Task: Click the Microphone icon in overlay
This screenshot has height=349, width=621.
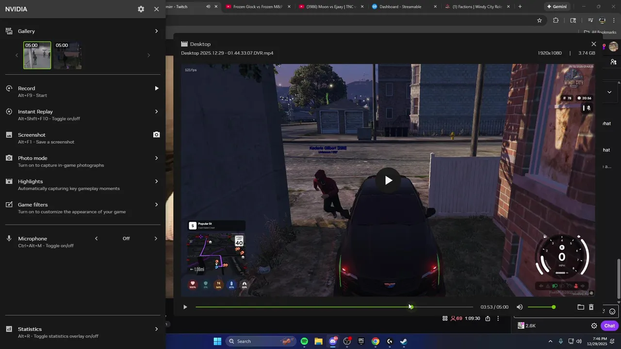Action: [9, 238]
